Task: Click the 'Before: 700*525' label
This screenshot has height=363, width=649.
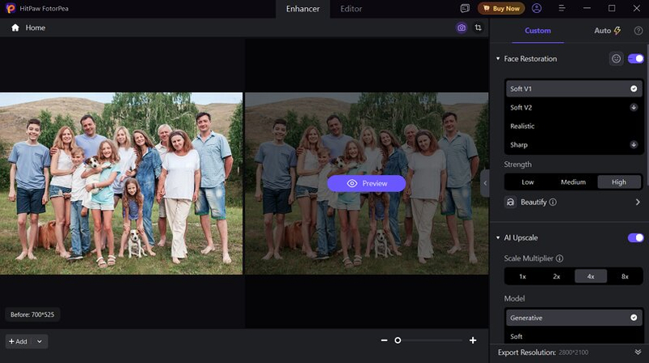Action: (x=32, y=315)
